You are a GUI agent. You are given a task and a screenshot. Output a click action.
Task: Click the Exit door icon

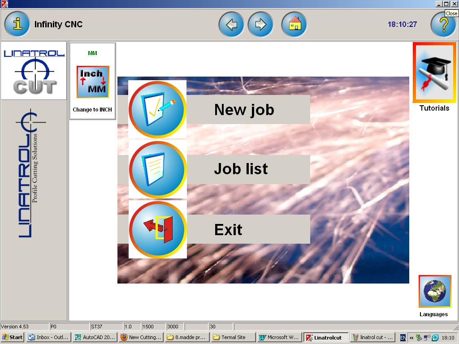click(x=157, y=229)
